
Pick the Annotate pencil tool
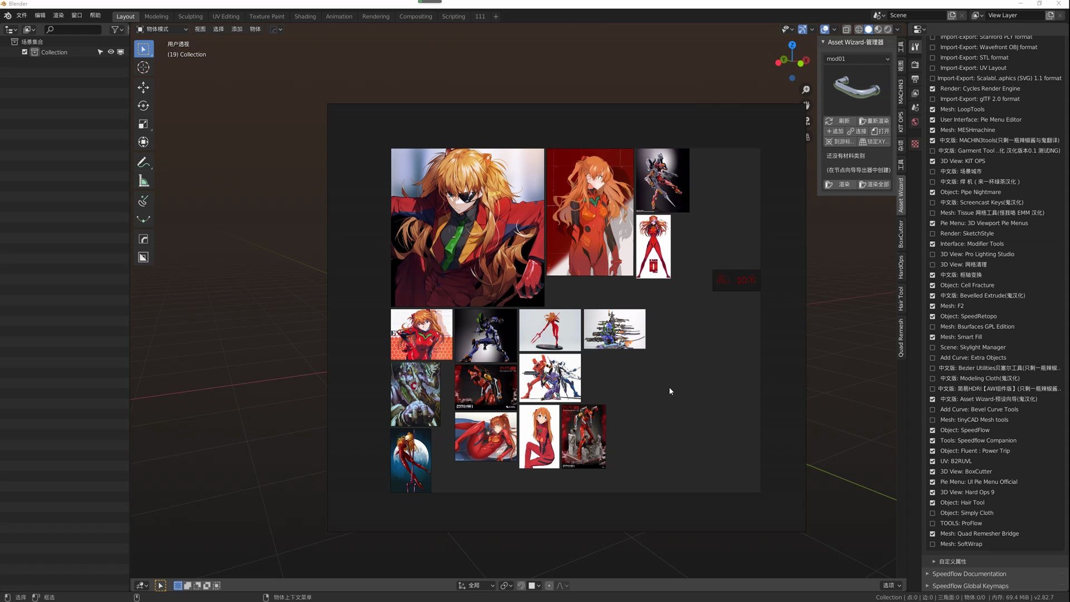tap(143, 162)
